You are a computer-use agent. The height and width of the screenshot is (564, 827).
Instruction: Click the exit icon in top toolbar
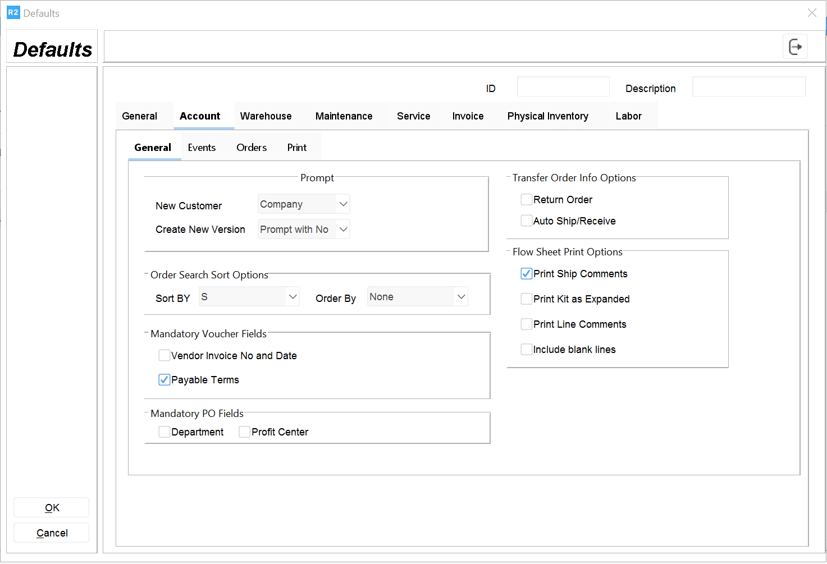(795, 47)
